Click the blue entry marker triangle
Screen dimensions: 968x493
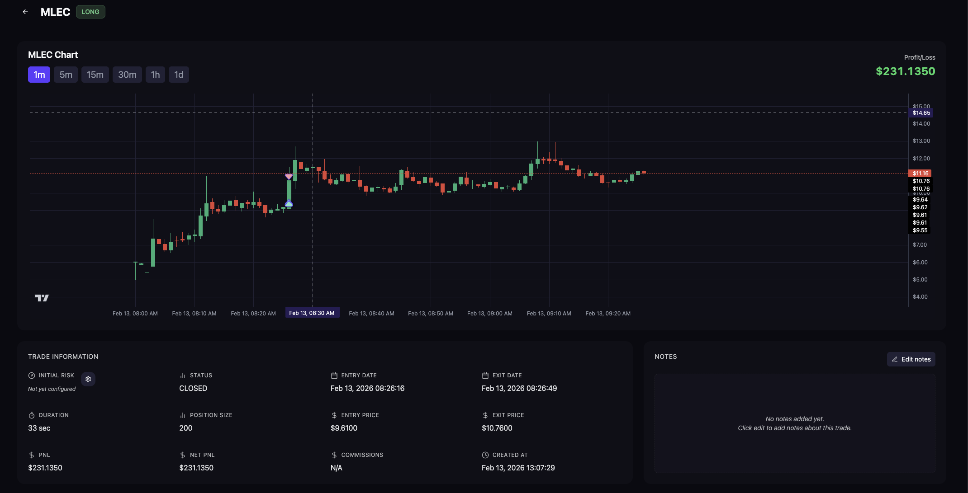(x=289, y=204)
